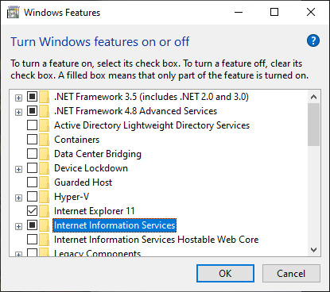
Task: Select the Data Center Bridging label
Action: tap(98, 154)
